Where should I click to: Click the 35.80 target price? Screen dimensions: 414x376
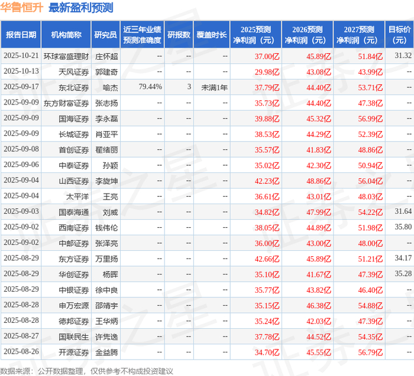[403, 227]
